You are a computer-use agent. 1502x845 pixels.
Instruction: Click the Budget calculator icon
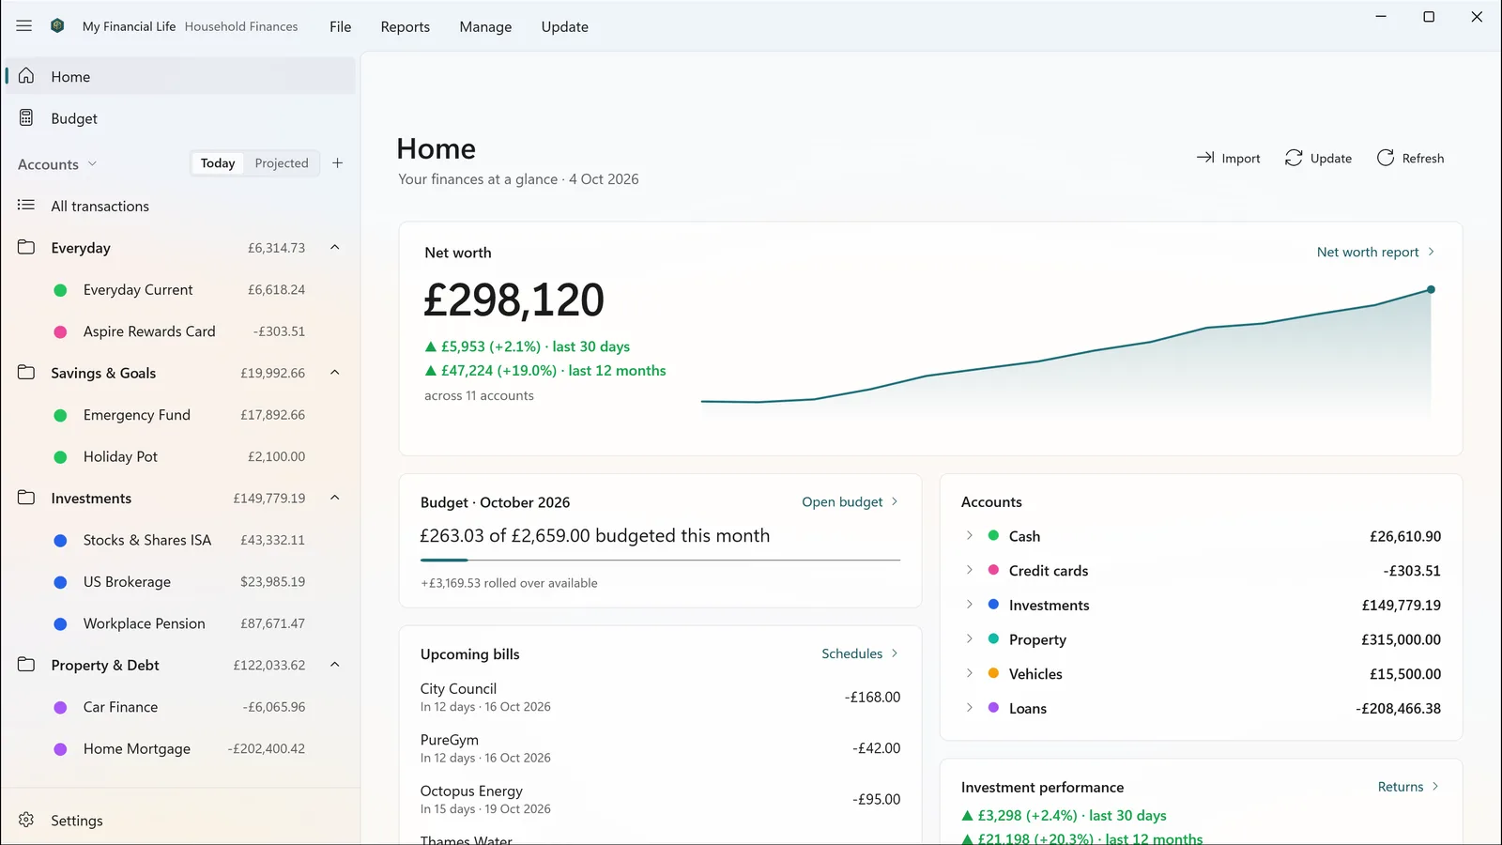(x=26, y=118)
